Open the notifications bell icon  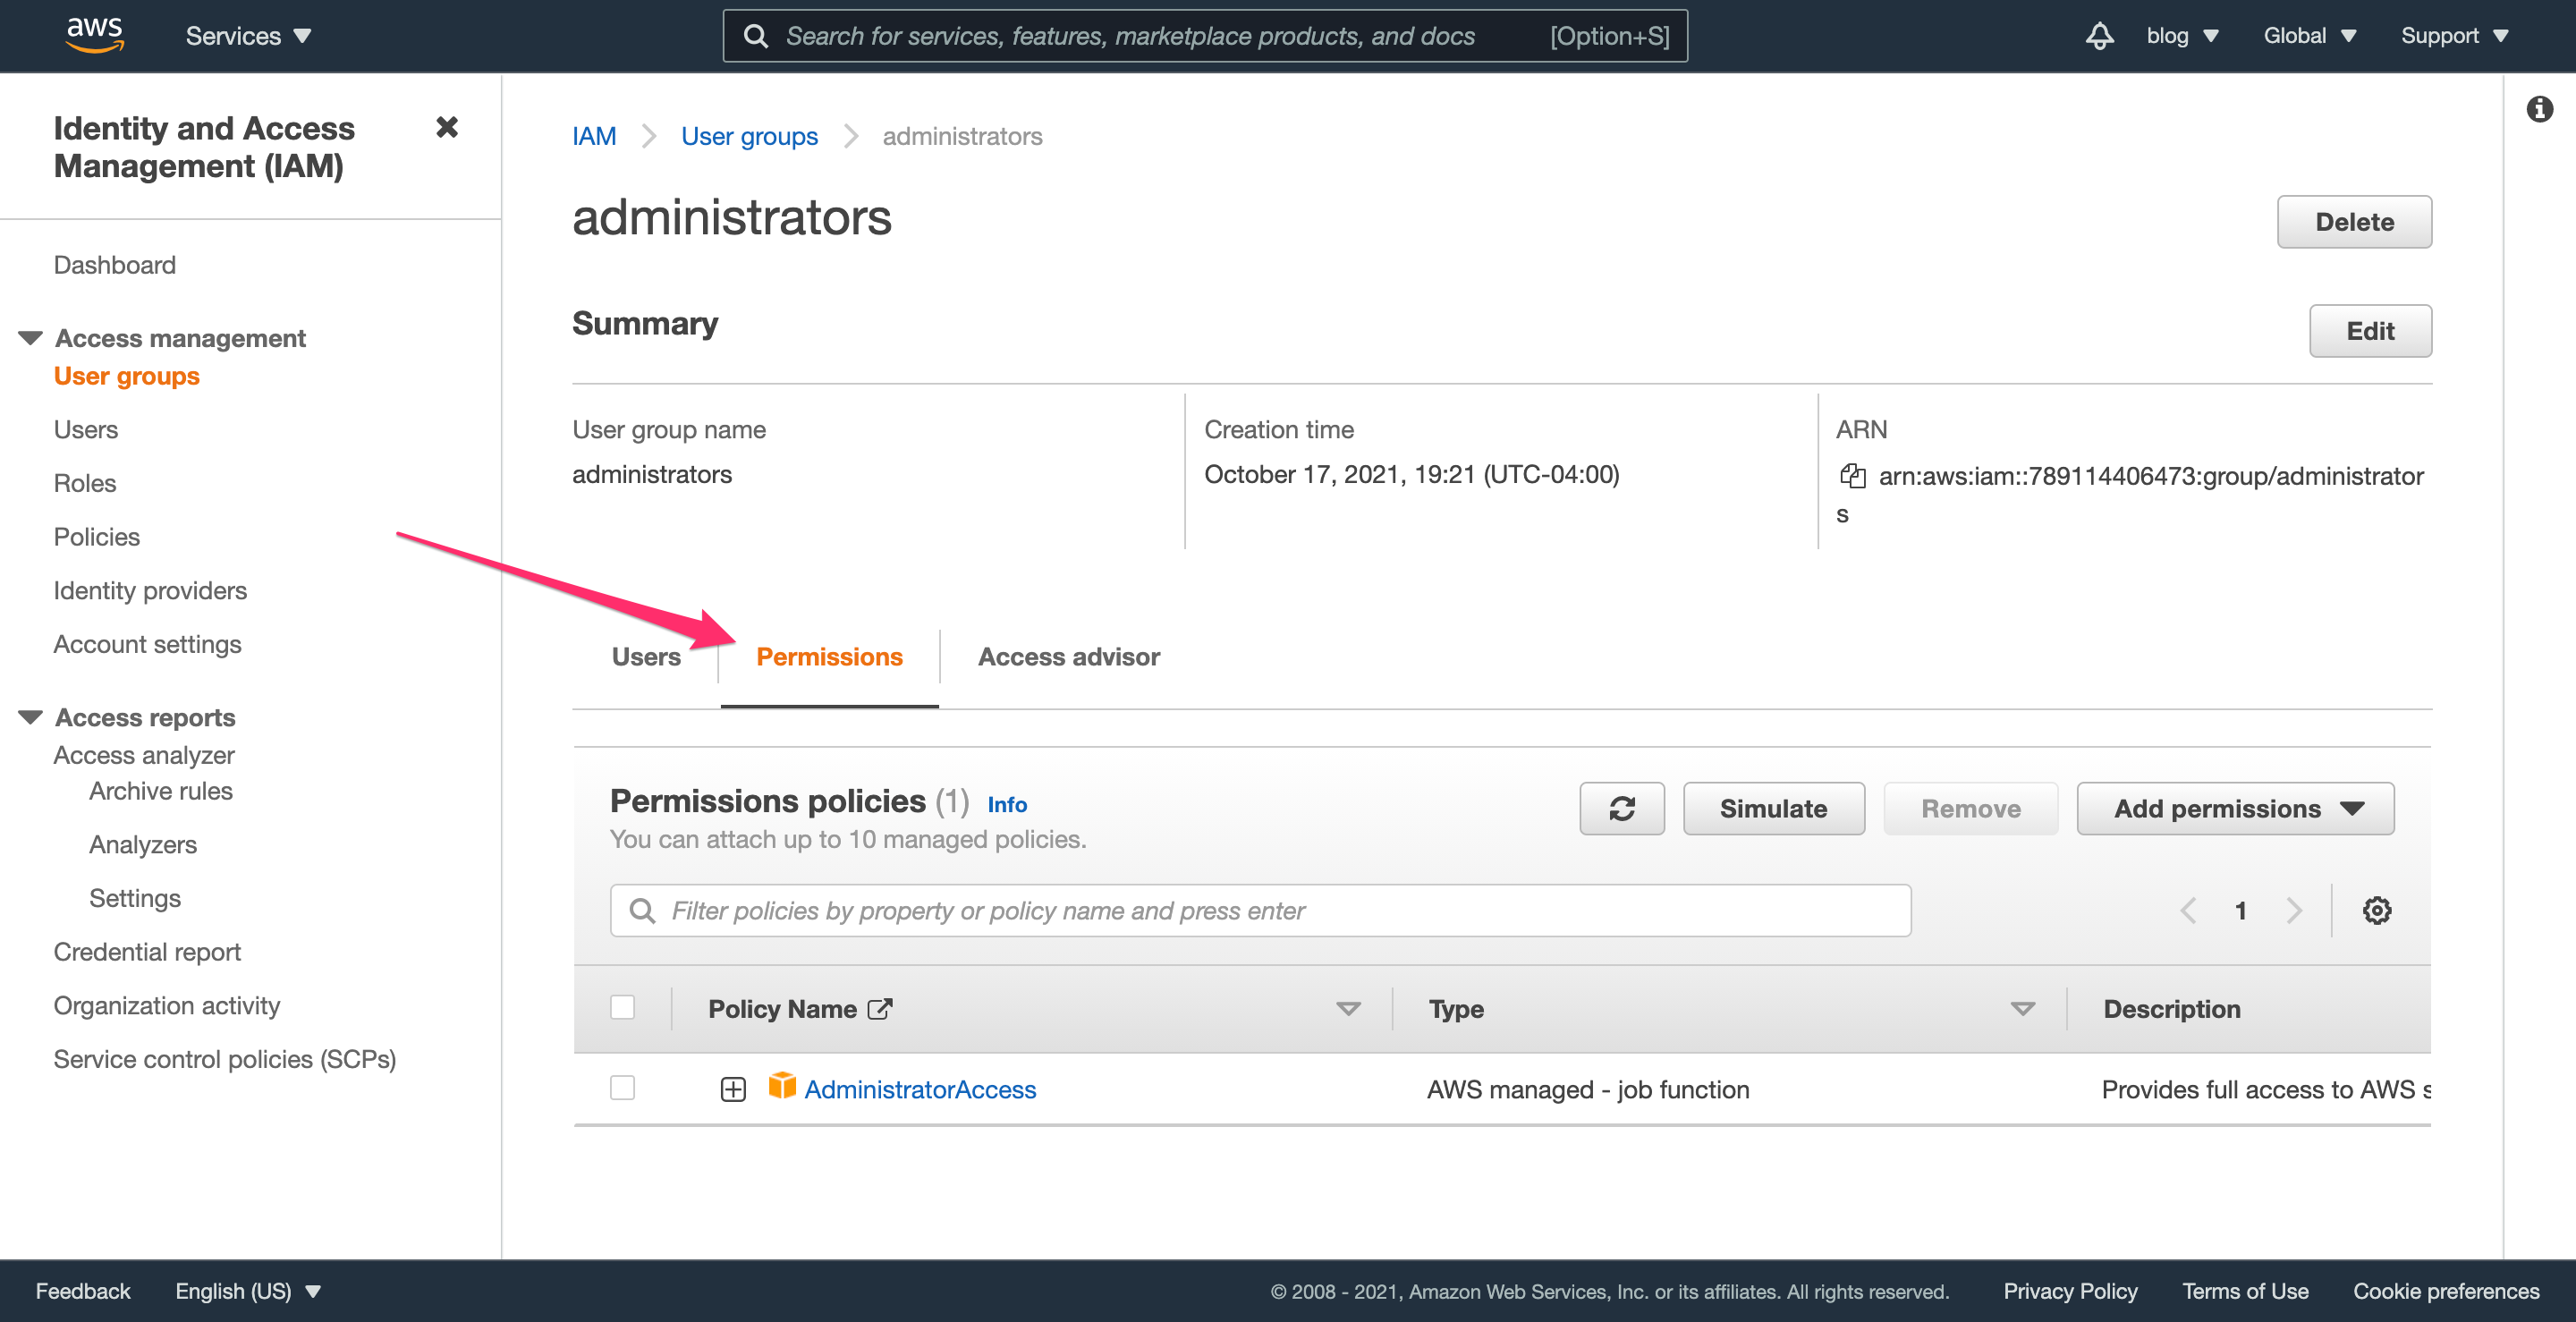click(2099, 36)
